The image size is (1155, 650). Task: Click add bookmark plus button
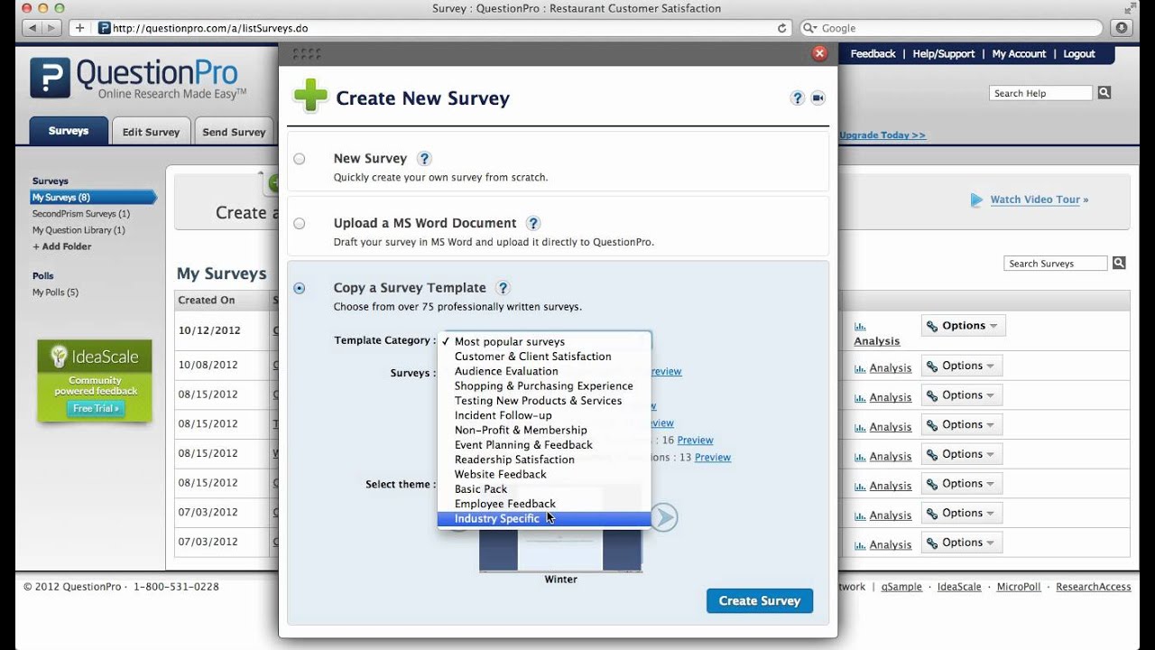[x=80, y=28]
